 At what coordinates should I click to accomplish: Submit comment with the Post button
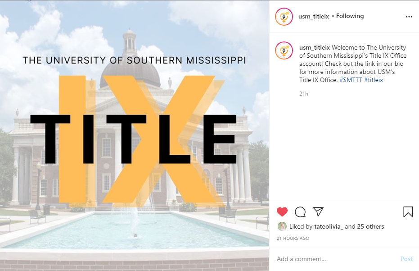tap(406, 259)
